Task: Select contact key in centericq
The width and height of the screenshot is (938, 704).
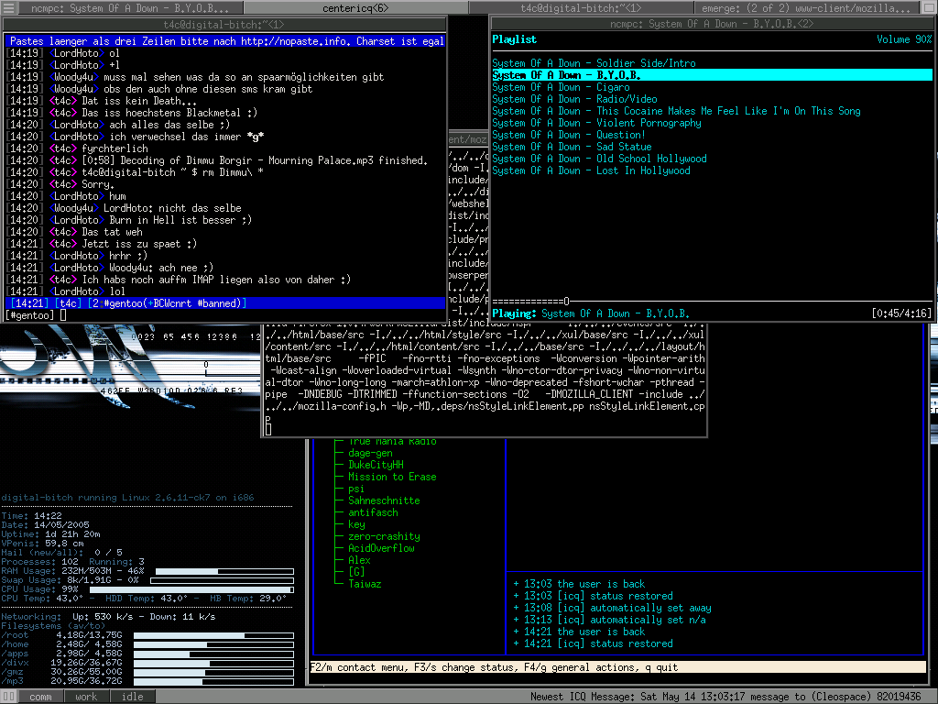Action: 356,524
